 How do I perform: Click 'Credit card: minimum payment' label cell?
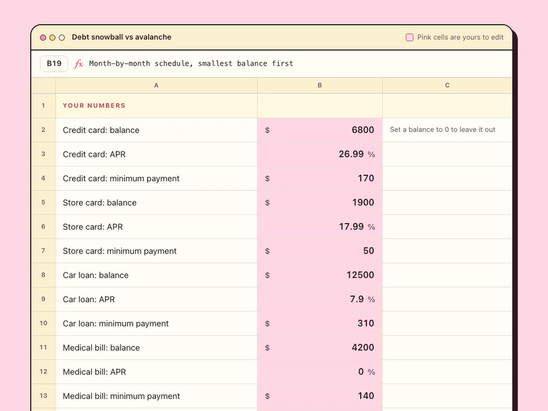point(156,178)
